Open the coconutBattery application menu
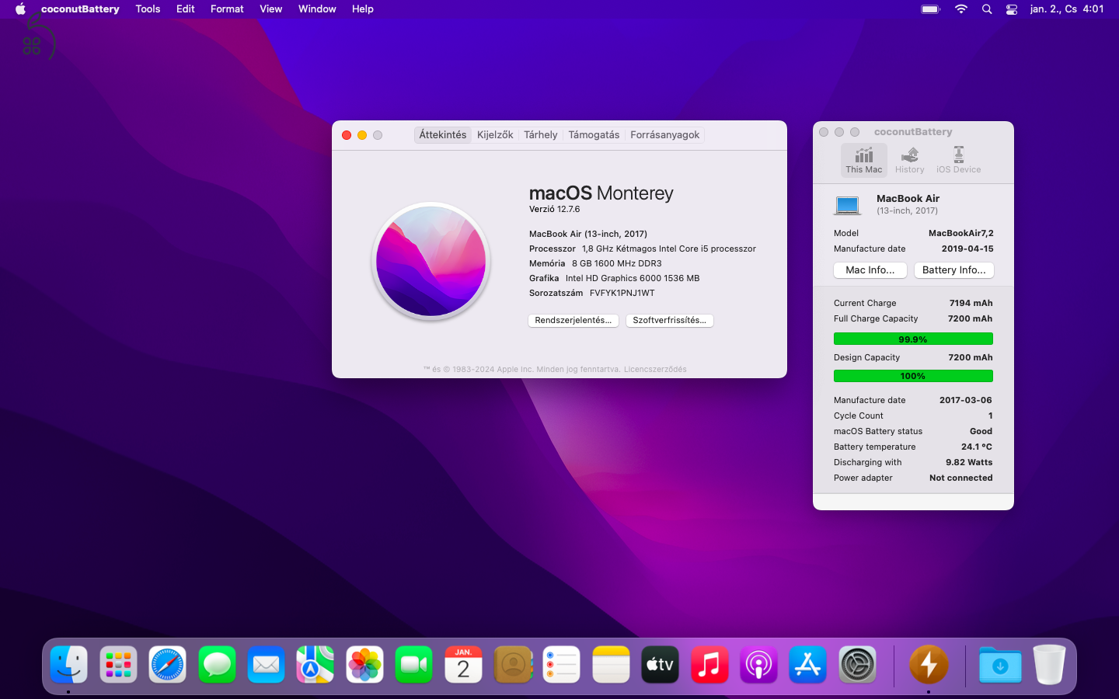Viewport: 1119px width, 699px height. pyautogui.click(x=80, y=9)
